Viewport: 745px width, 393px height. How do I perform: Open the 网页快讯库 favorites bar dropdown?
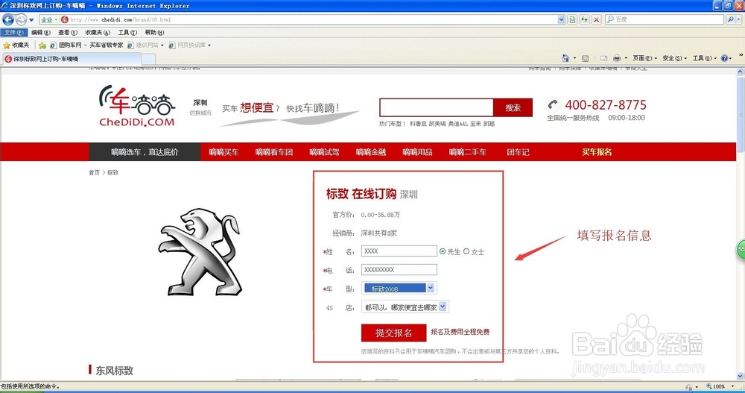(189, 45)
